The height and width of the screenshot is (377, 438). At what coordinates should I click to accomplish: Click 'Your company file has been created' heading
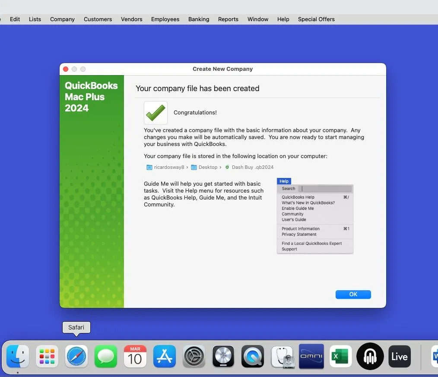(x=197, y=89)
